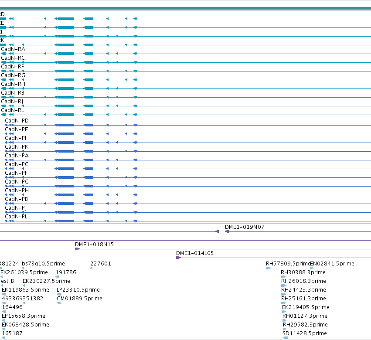Click the arrow glyph under 227601
Viewport: 371px width, 340px height.
coord(91,268)
